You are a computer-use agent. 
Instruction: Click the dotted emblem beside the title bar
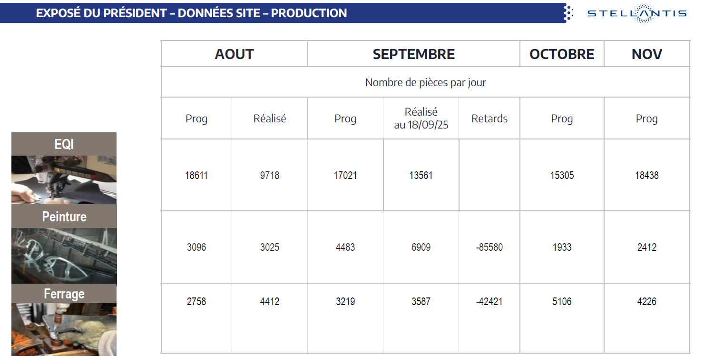tap(567, 13)
